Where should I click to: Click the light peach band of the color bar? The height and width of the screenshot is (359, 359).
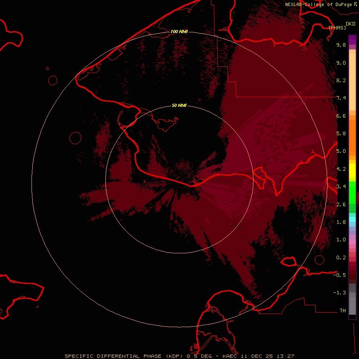click(352, 82)
